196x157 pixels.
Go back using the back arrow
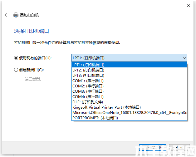point(7,15)
